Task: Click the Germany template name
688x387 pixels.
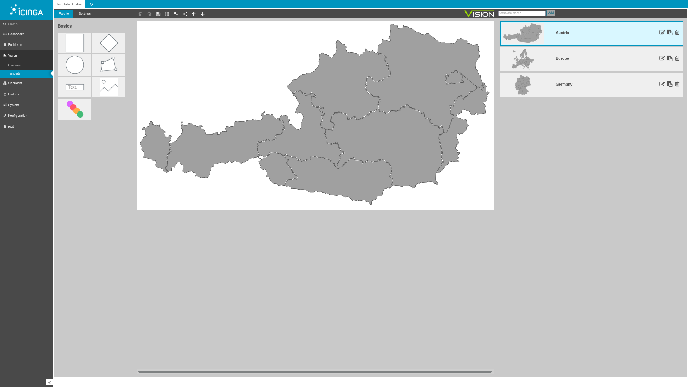Action: pyautogui.click(x=564, y=84)
